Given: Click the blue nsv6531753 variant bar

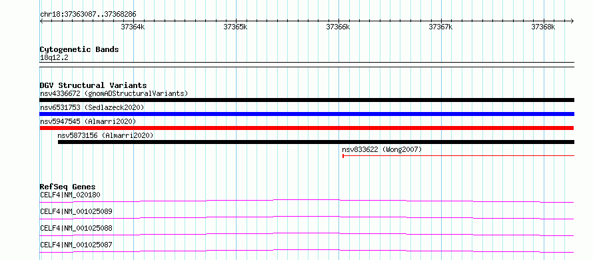Looking at the screenshot, I should [306, 114].
